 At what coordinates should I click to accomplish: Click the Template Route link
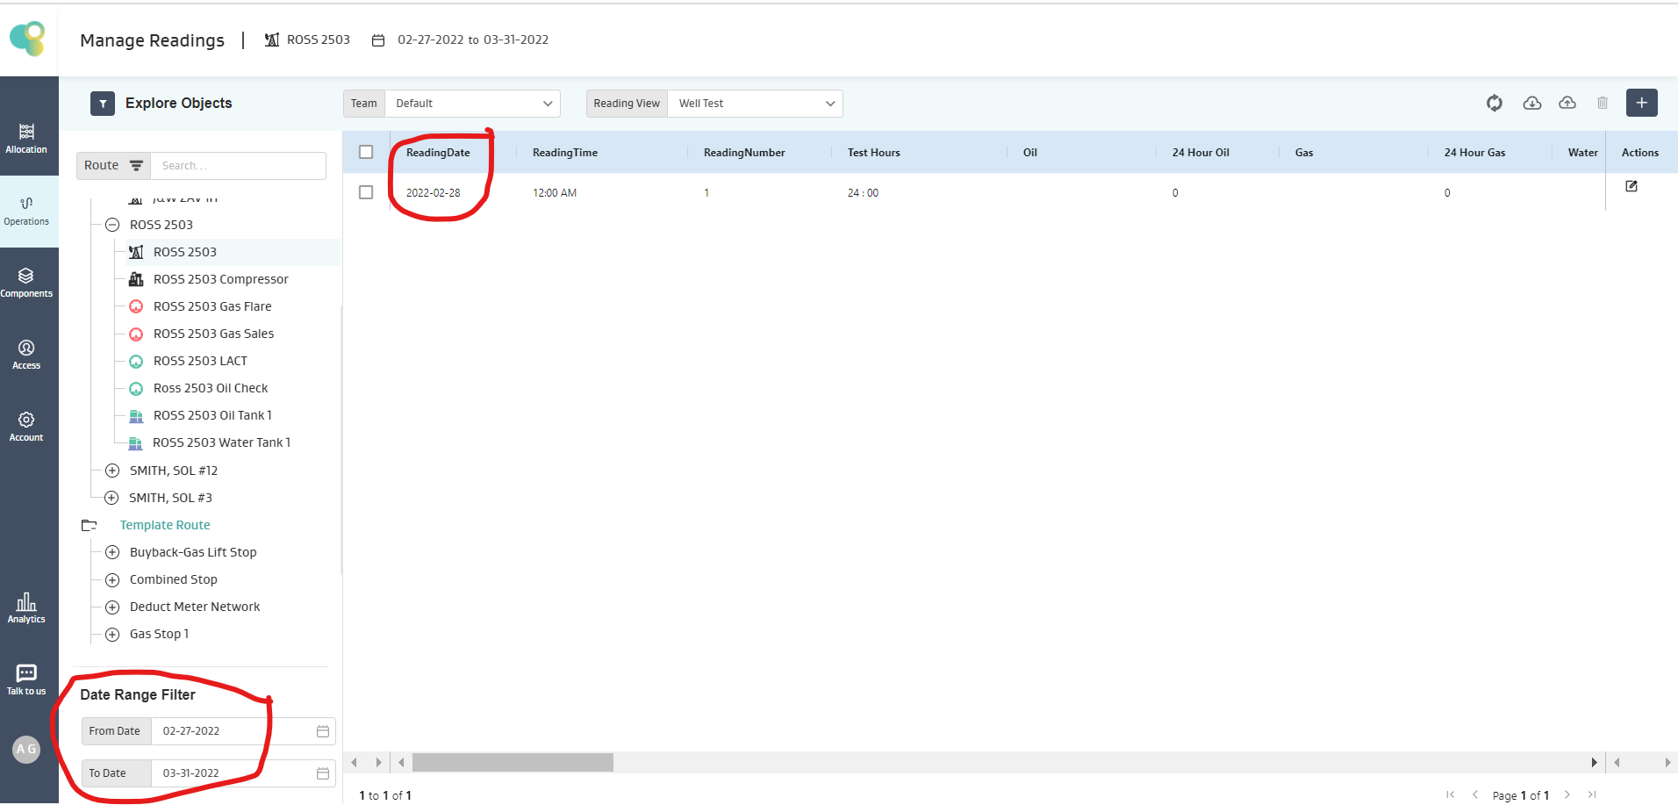click(165, 525)
